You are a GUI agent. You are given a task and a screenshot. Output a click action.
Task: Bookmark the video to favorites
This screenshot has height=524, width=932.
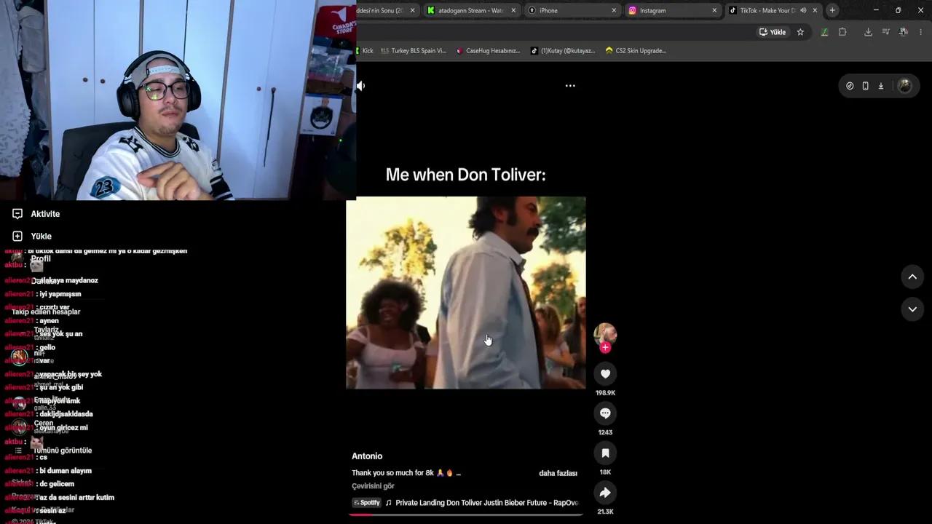tap(605, 453)
